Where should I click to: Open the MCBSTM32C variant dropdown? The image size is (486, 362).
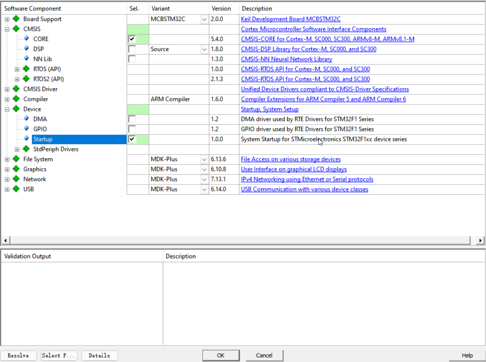click(x=205, y=19)
